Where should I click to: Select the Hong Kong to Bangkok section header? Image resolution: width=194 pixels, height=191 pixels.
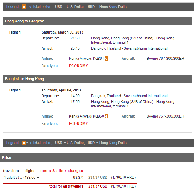point(24,21)
